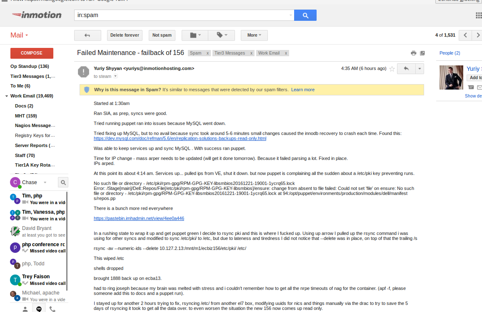Collapse the Work Email label tree
This screenshot has height=312, width=482.
[7, 96]
